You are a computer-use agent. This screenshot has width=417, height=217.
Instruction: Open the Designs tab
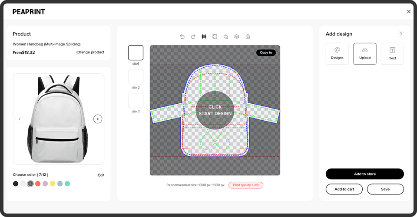337,54
